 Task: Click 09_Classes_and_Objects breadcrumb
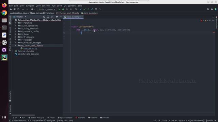pyautogui.click(x=67, y=13)
